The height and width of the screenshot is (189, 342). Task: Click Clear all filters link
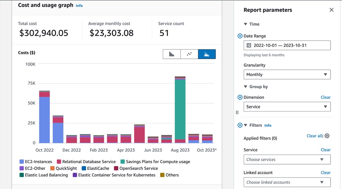[314, 136]
